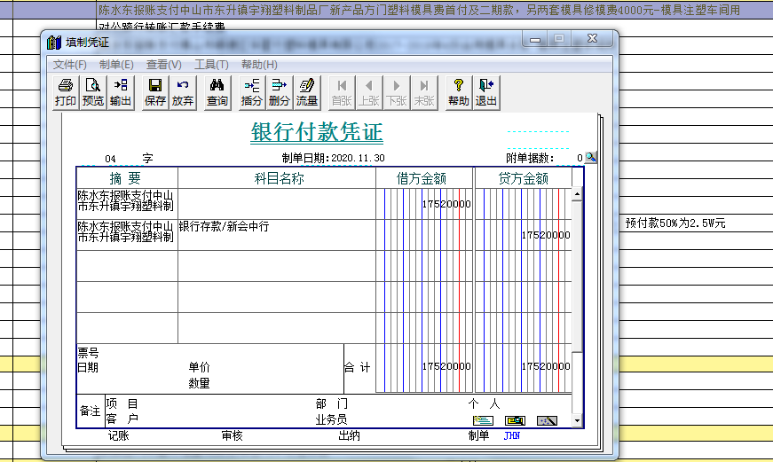Select first row 摘要 cell
The image size is (773, 462).
pos(127,203)
